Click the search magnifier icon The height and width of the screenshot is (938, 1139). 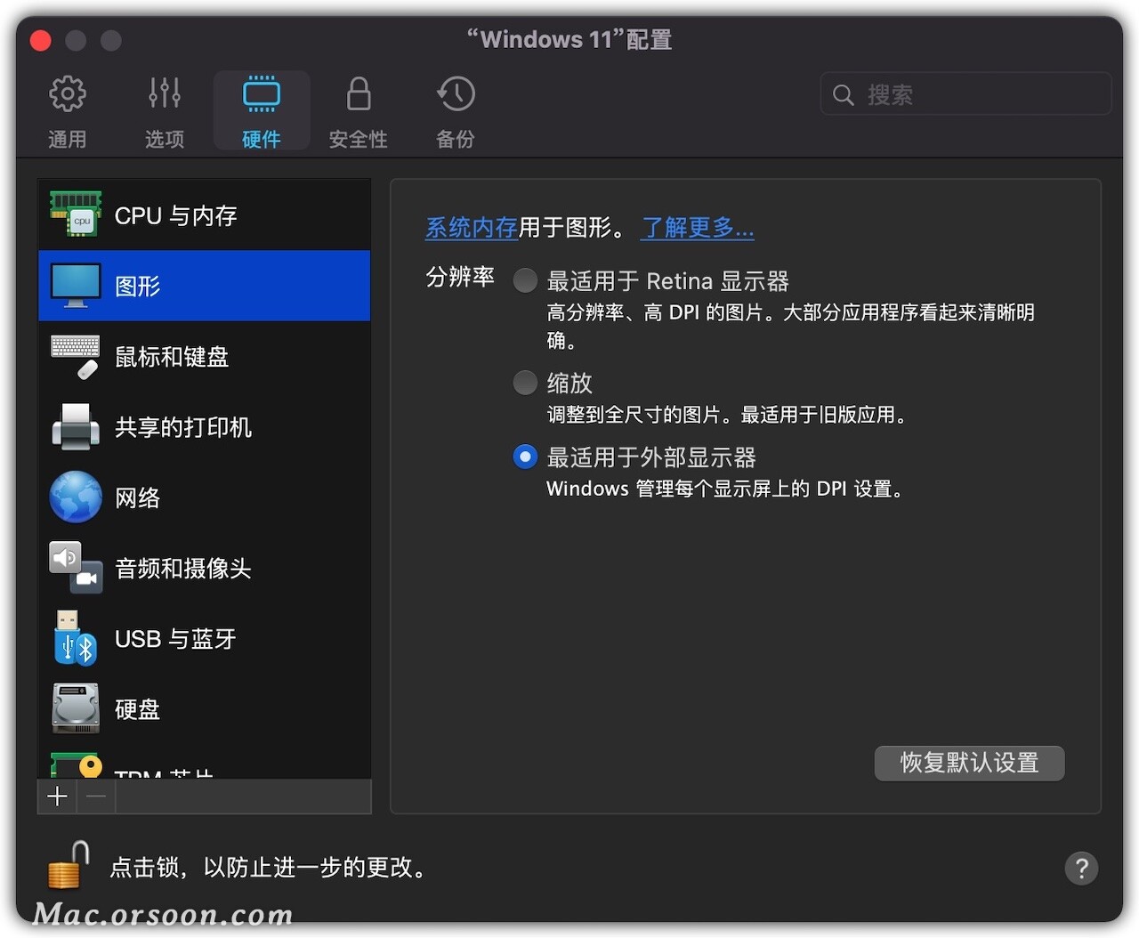[843, 94]
